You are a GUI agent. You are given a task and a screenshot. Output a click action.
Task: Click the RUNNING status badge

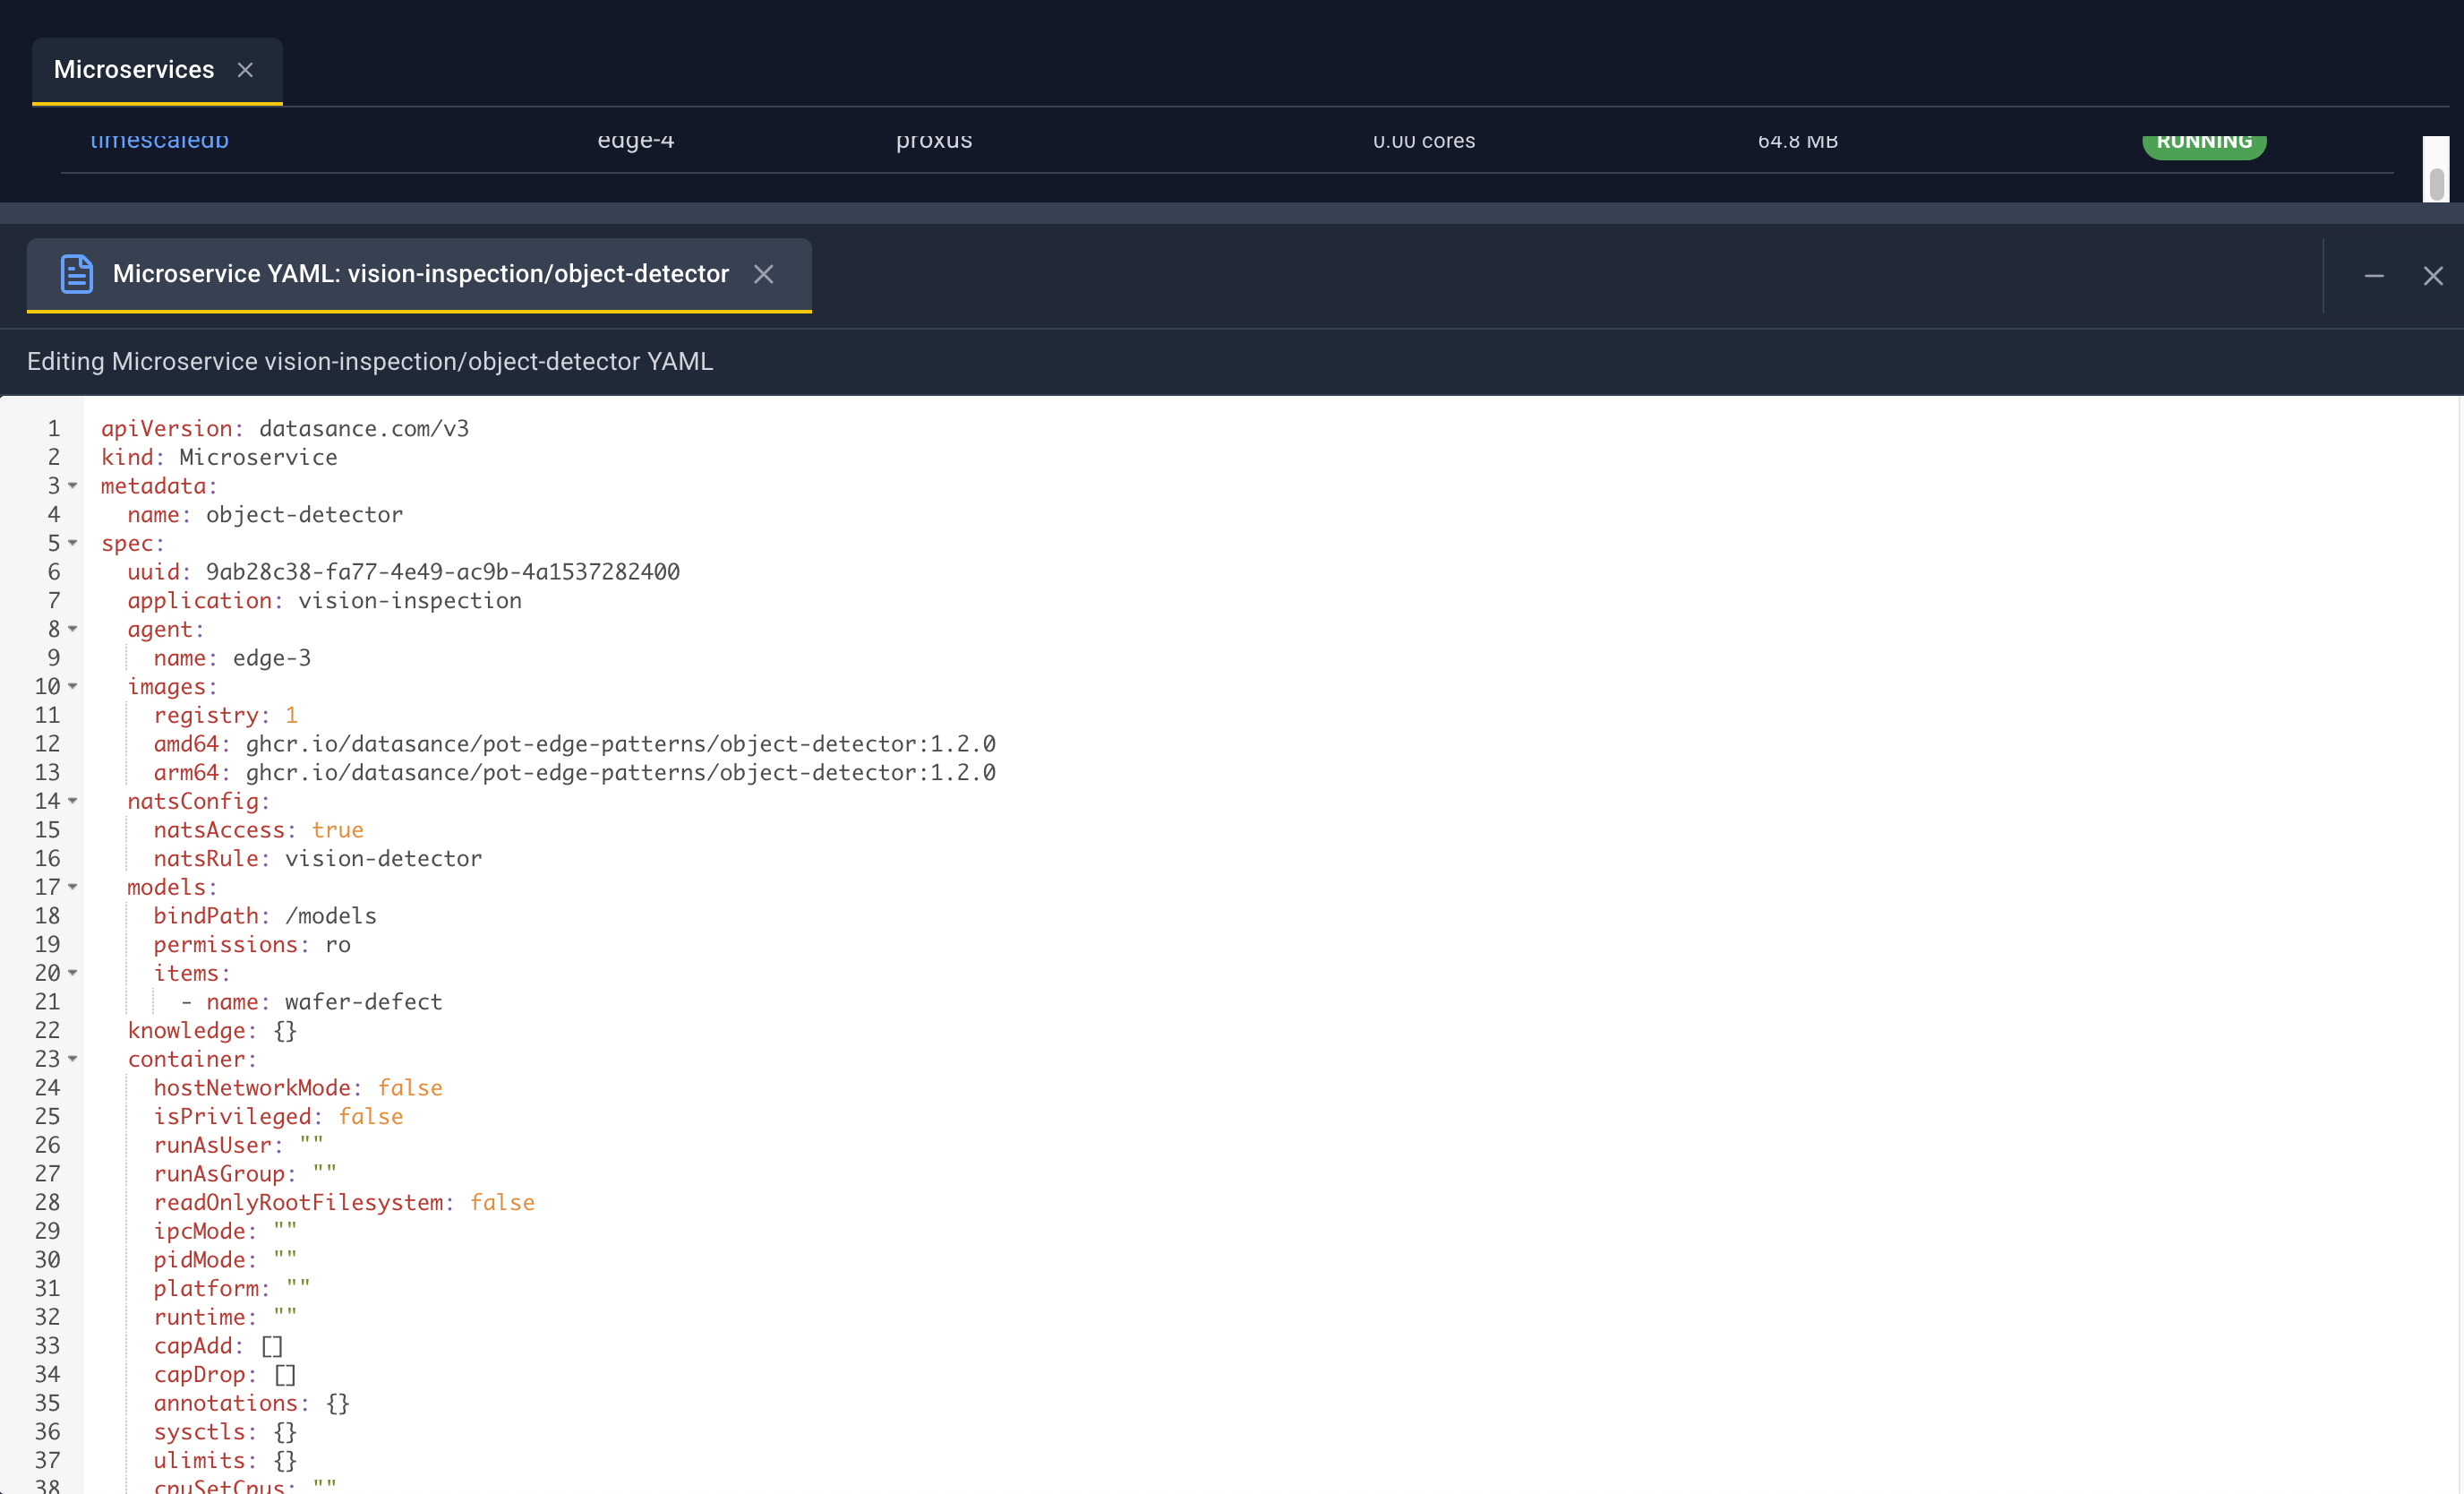coord(2204,146)
